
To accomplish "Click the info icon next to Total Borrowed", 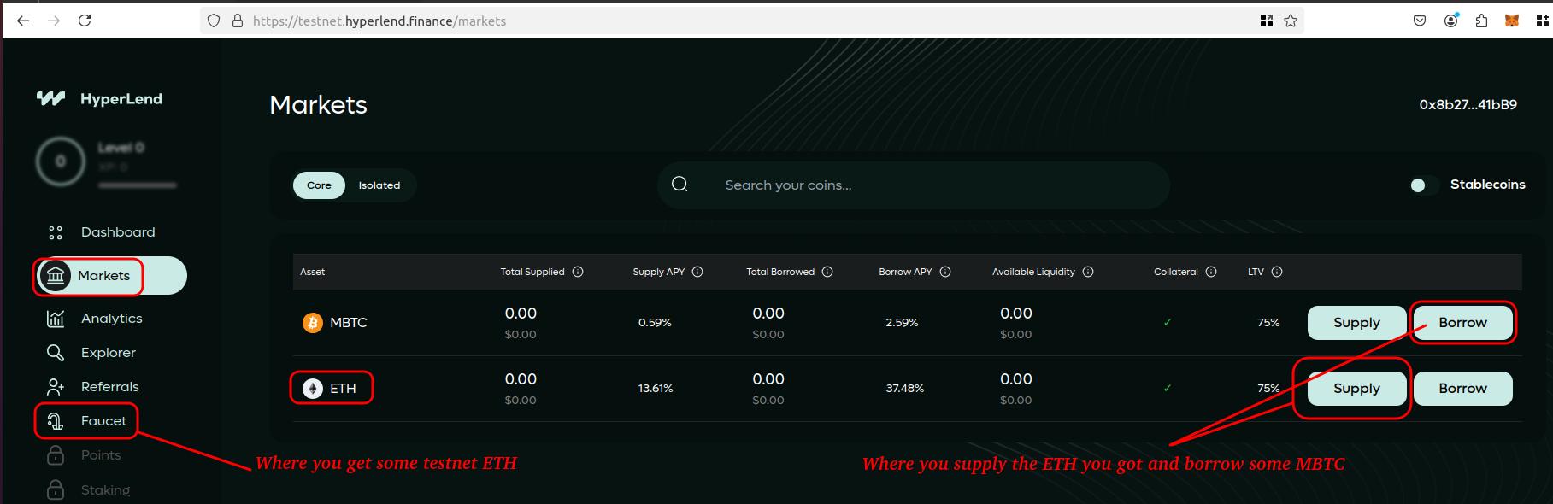I will 827,272.
